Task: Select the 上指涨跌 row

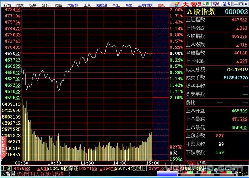Action: (x=217, y=28)
